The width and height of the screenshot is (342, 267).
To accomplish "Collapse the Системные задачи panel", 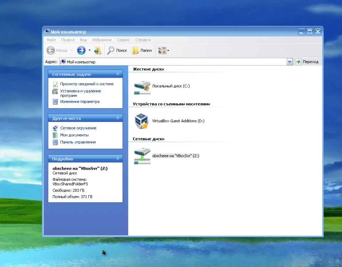I will [118, 74].
